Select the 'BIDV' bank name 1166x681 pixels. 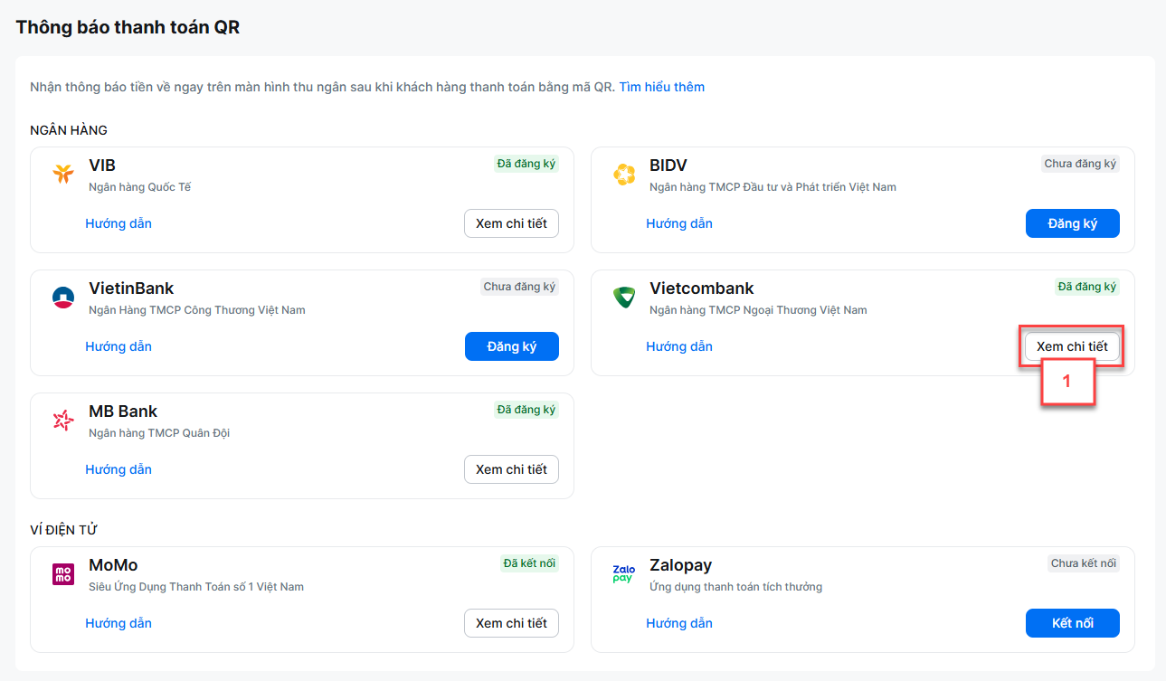tap(668, 166)
